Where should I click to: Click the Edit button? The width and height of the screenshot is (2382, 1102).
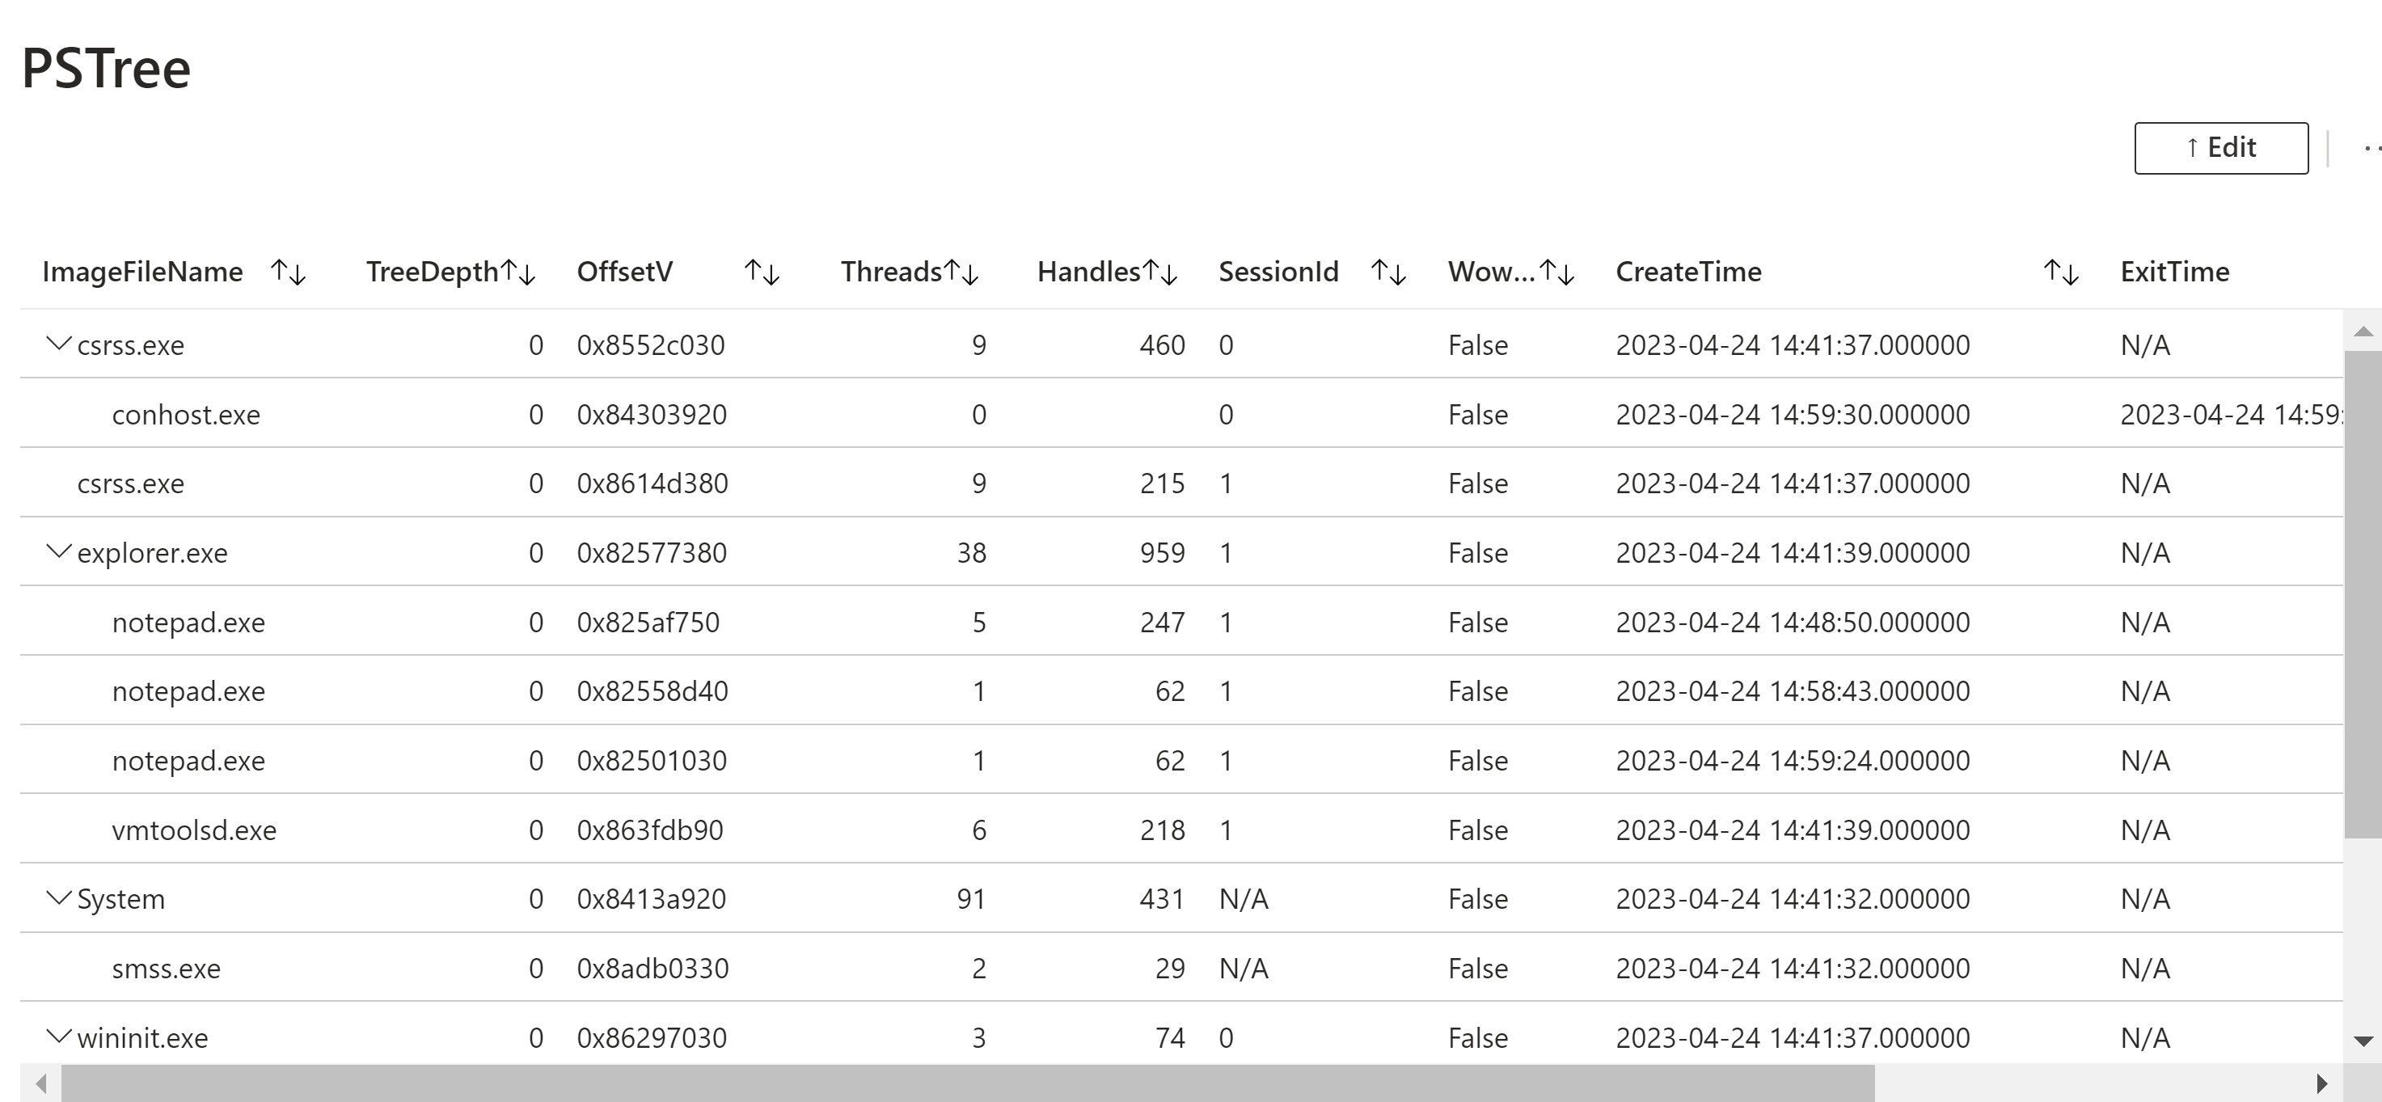click(2220, 148)
